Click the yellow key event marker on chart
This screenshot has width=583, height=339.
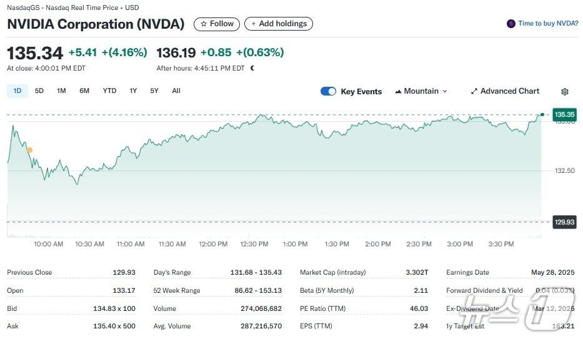(x=29, y=150)
